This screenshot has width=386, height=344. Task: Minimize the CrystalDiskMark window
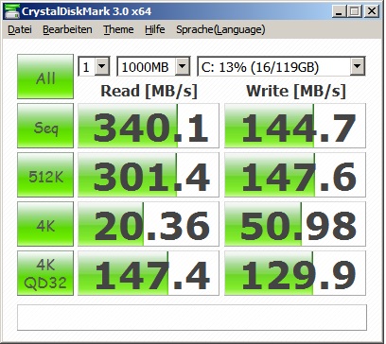tap(339, 11)
